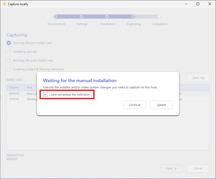Click the bottom Cancel wizard button
Screen dimensions: 216x179
[198, 168]
